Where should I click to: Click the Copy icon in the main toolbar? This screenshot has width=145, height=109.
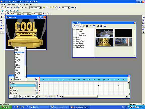pos(17,7)
